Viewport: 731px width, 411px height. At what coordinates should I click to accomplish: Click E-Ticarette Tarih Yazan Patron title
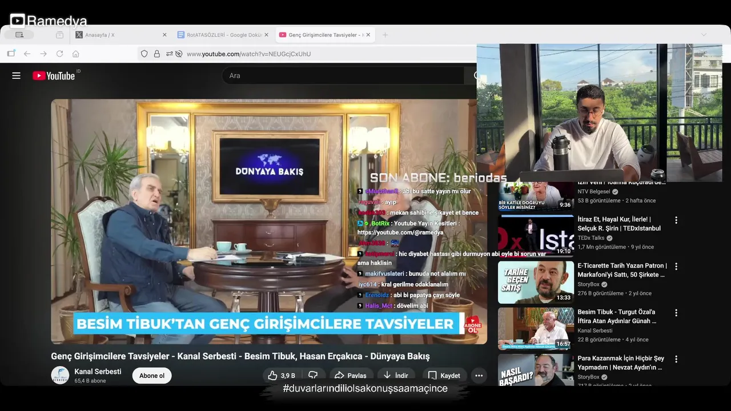tap(622, 270)
